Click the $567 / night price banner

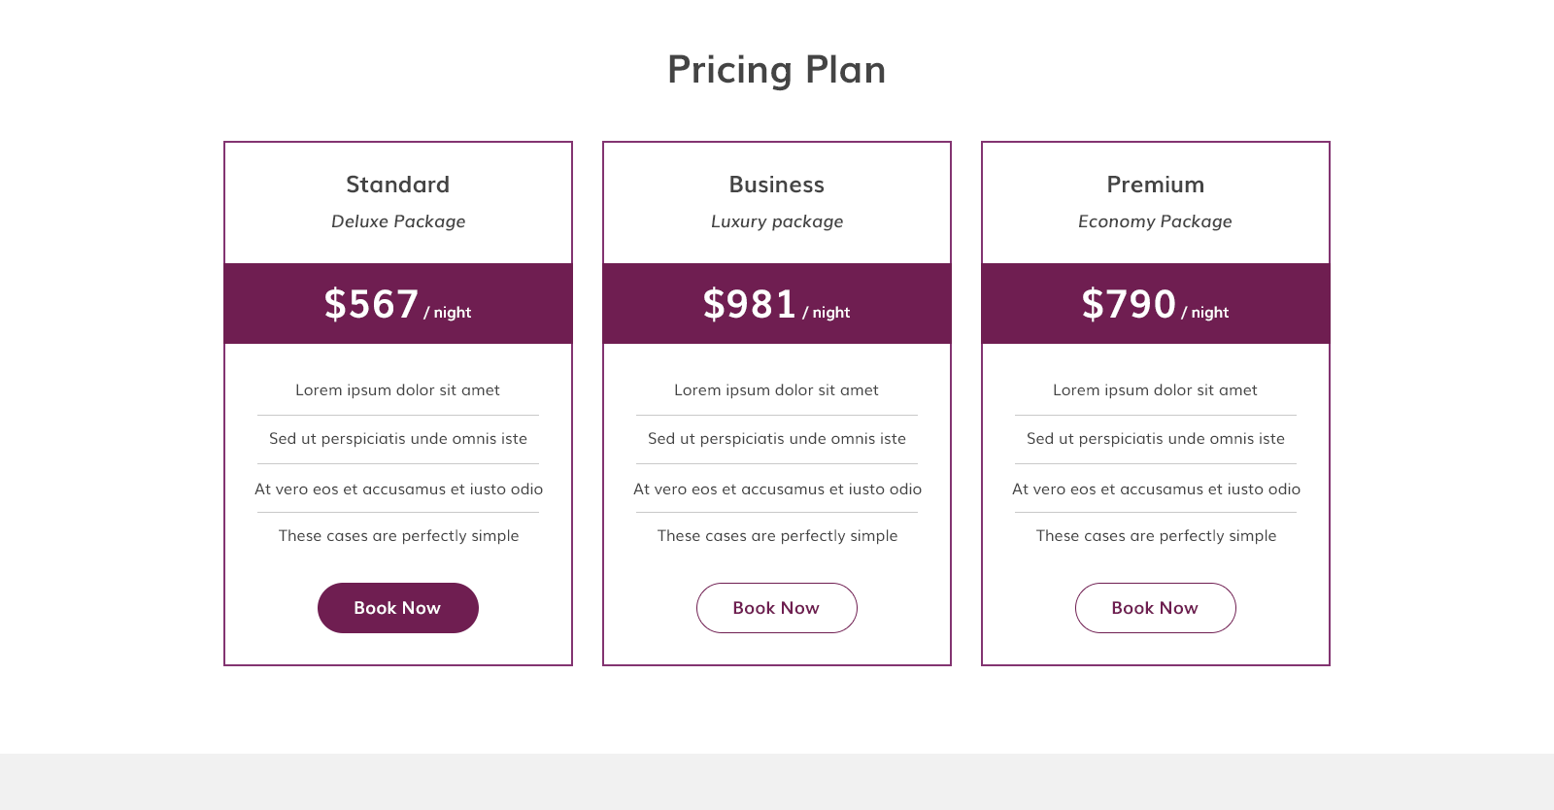(x=398, y=304)
